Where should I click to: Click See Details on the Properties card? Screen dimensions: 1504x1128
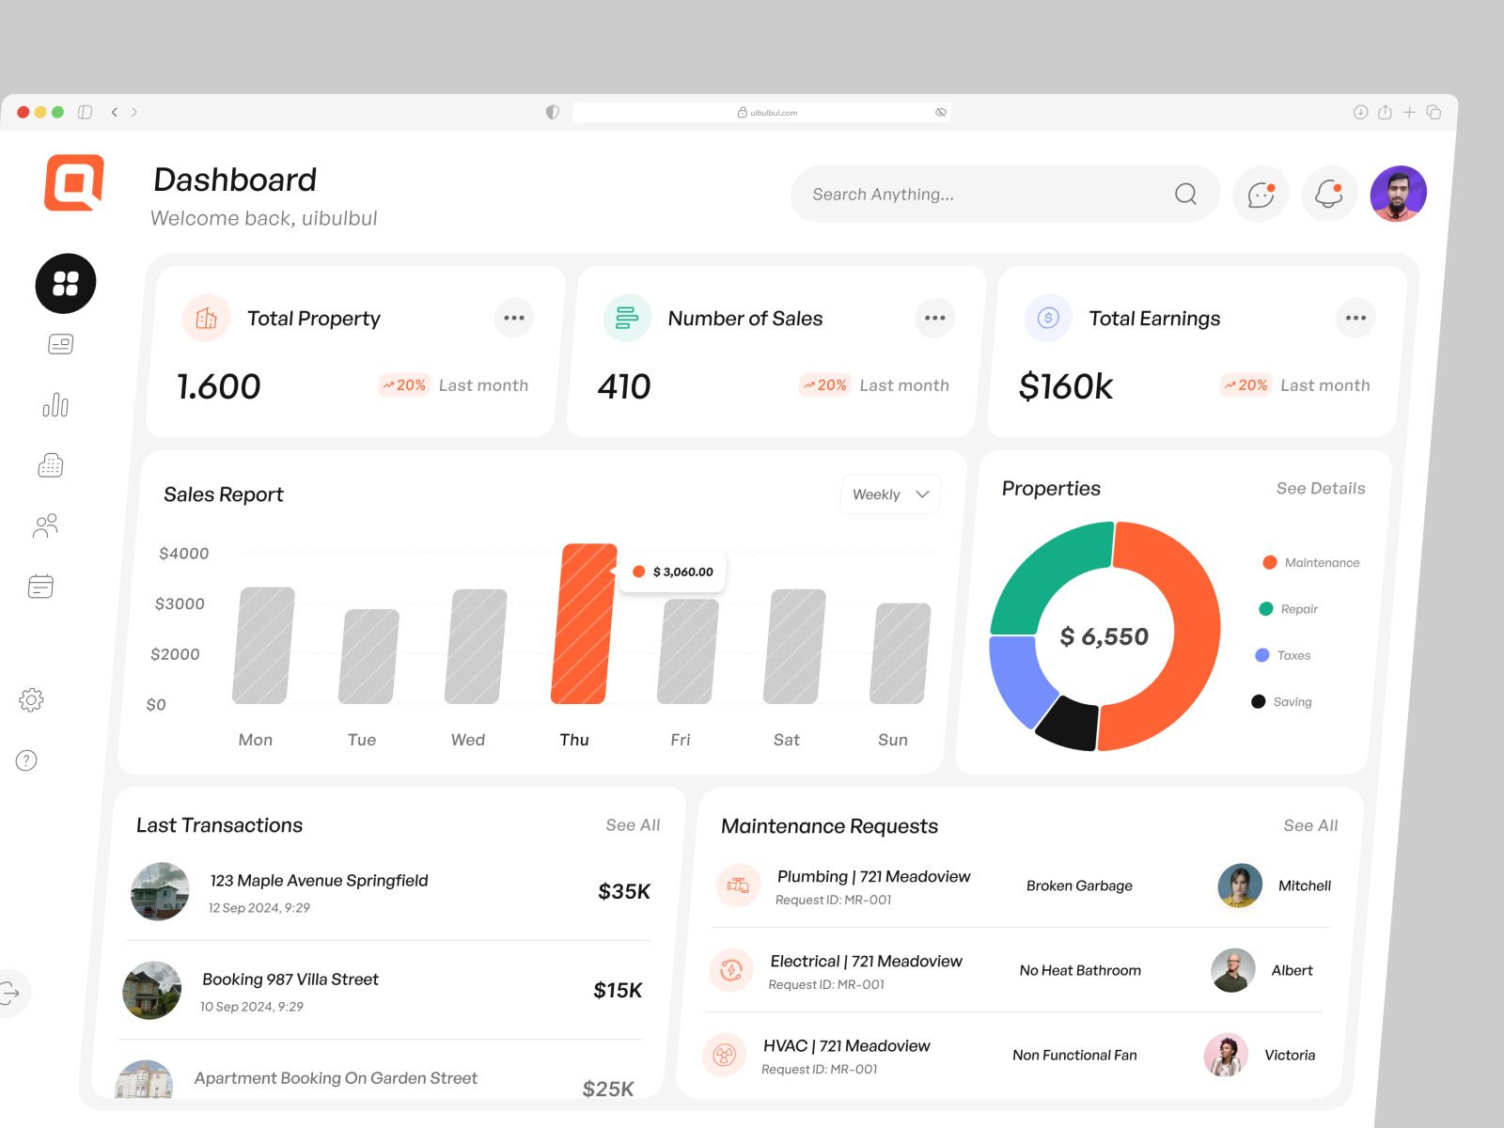click(1320, 488)
